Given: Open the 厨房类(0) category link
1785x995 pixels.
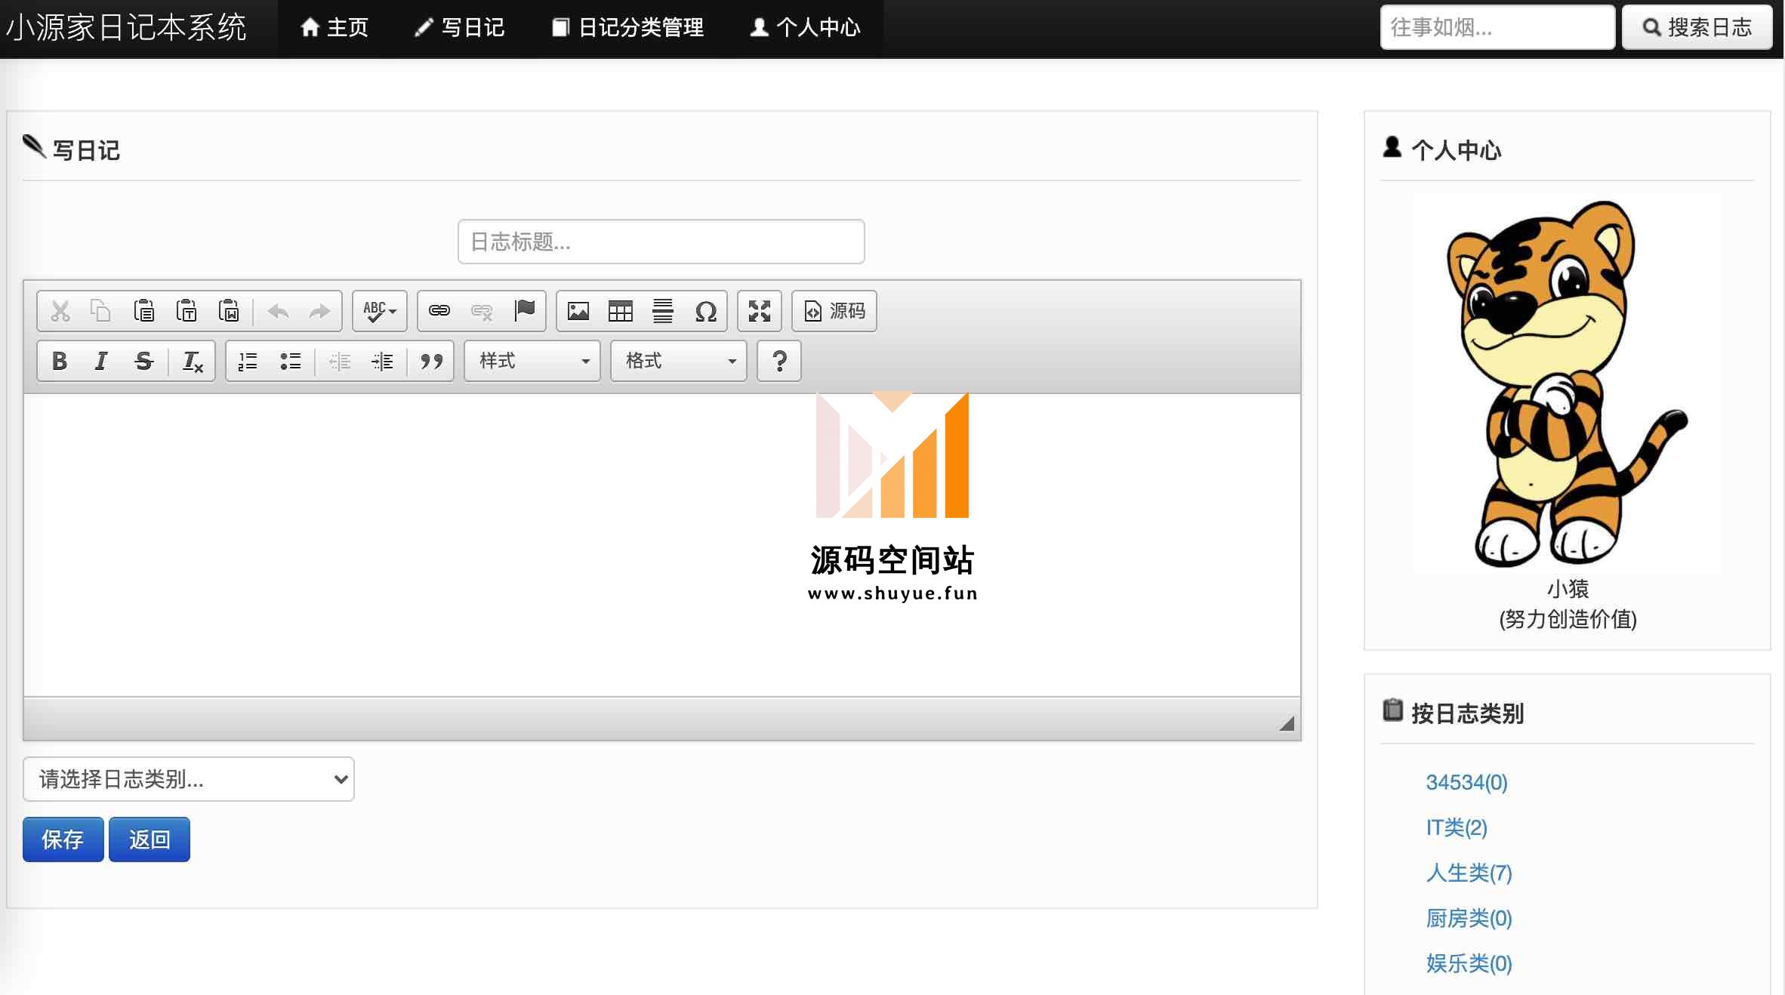Looking at the screenshot, I should click(x=1469, y=918).
